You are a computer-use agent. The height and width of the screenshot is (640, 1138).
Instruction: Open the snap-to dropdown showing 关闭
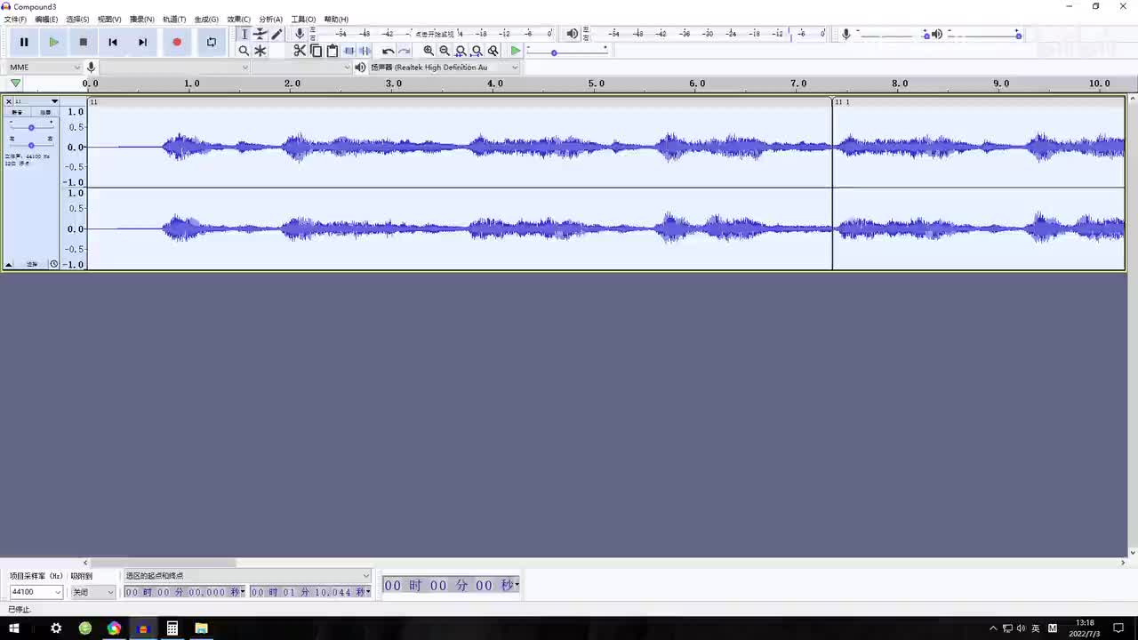click(x=93, y=592)
